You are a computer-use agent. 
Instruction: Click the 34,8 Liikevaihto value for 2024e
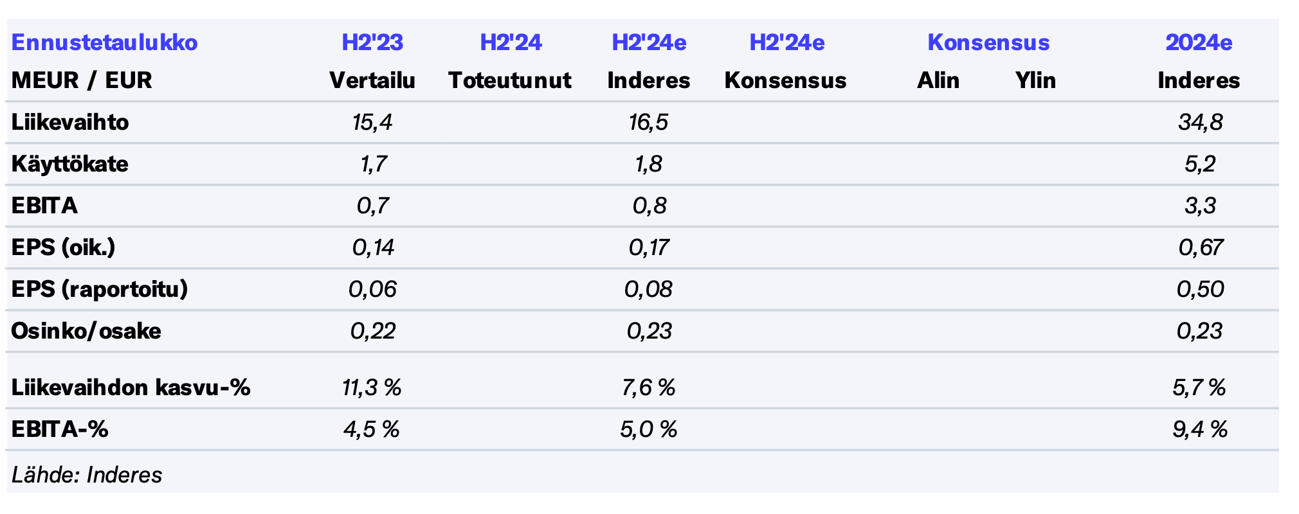pos(1200,122)
